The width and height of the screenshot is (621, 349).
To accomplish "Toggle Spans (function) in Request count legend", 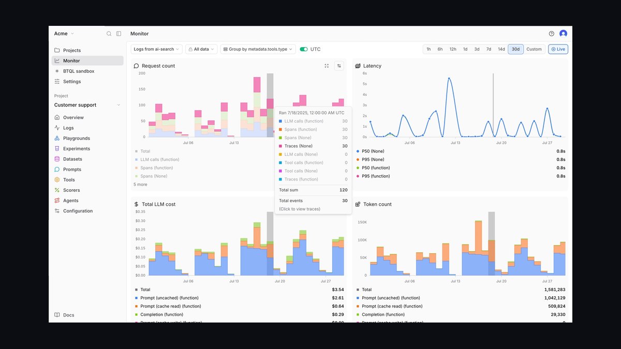I will [154, 168].
